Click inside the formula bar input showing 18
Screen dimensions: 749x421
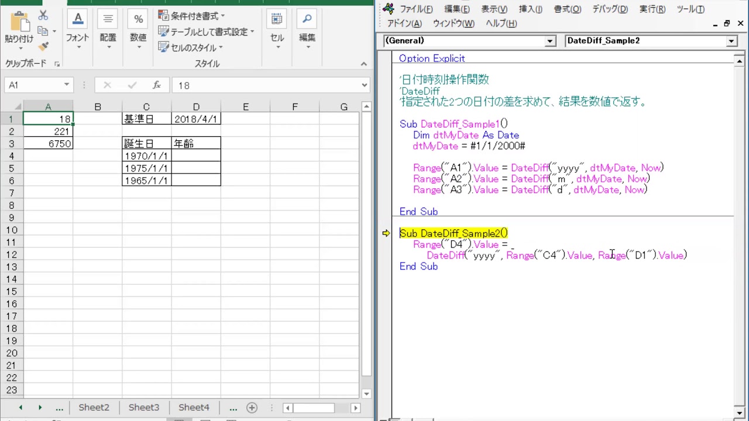(x=266, y=85)
